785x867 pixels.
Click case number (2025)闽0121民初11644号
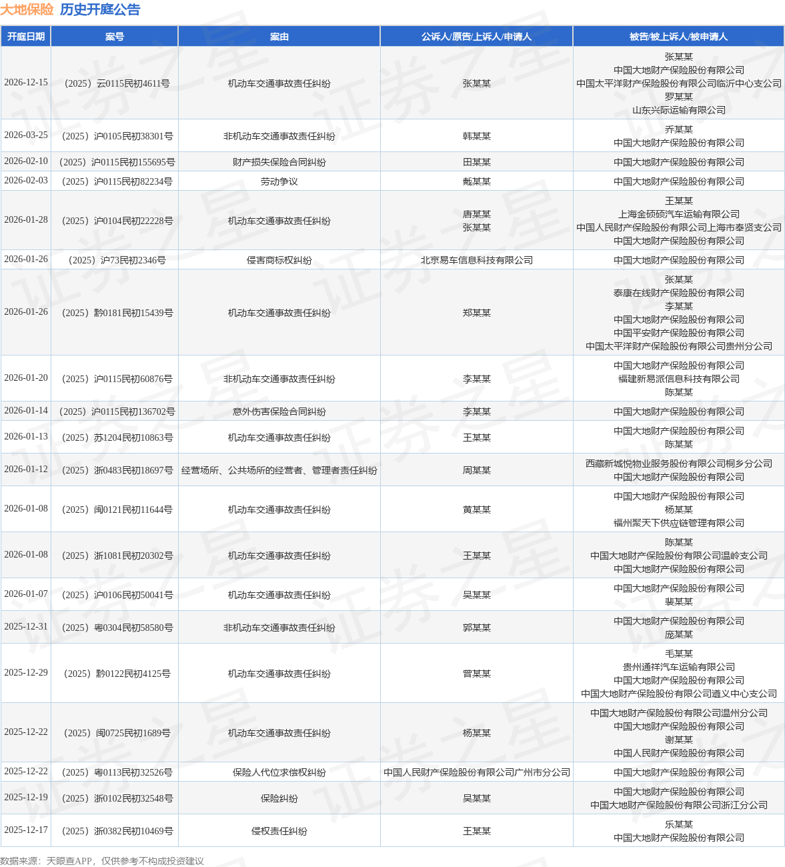click(115, 510)
